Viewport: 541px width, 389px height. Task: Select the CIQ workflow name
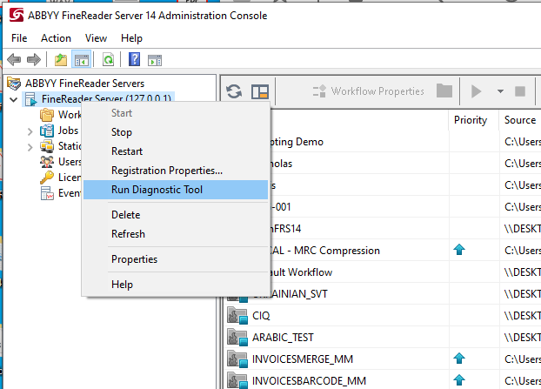pyautogui.click(x=261, y=316)
